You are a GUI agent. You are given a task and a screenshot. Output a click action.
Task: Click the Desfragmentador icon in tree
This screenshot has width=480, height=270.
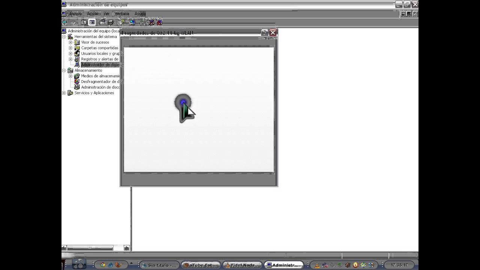point(77,82)
